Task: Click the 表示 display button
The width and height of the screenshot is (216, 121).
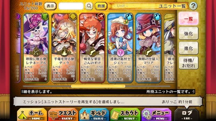Action: click(x=50, y=6)
